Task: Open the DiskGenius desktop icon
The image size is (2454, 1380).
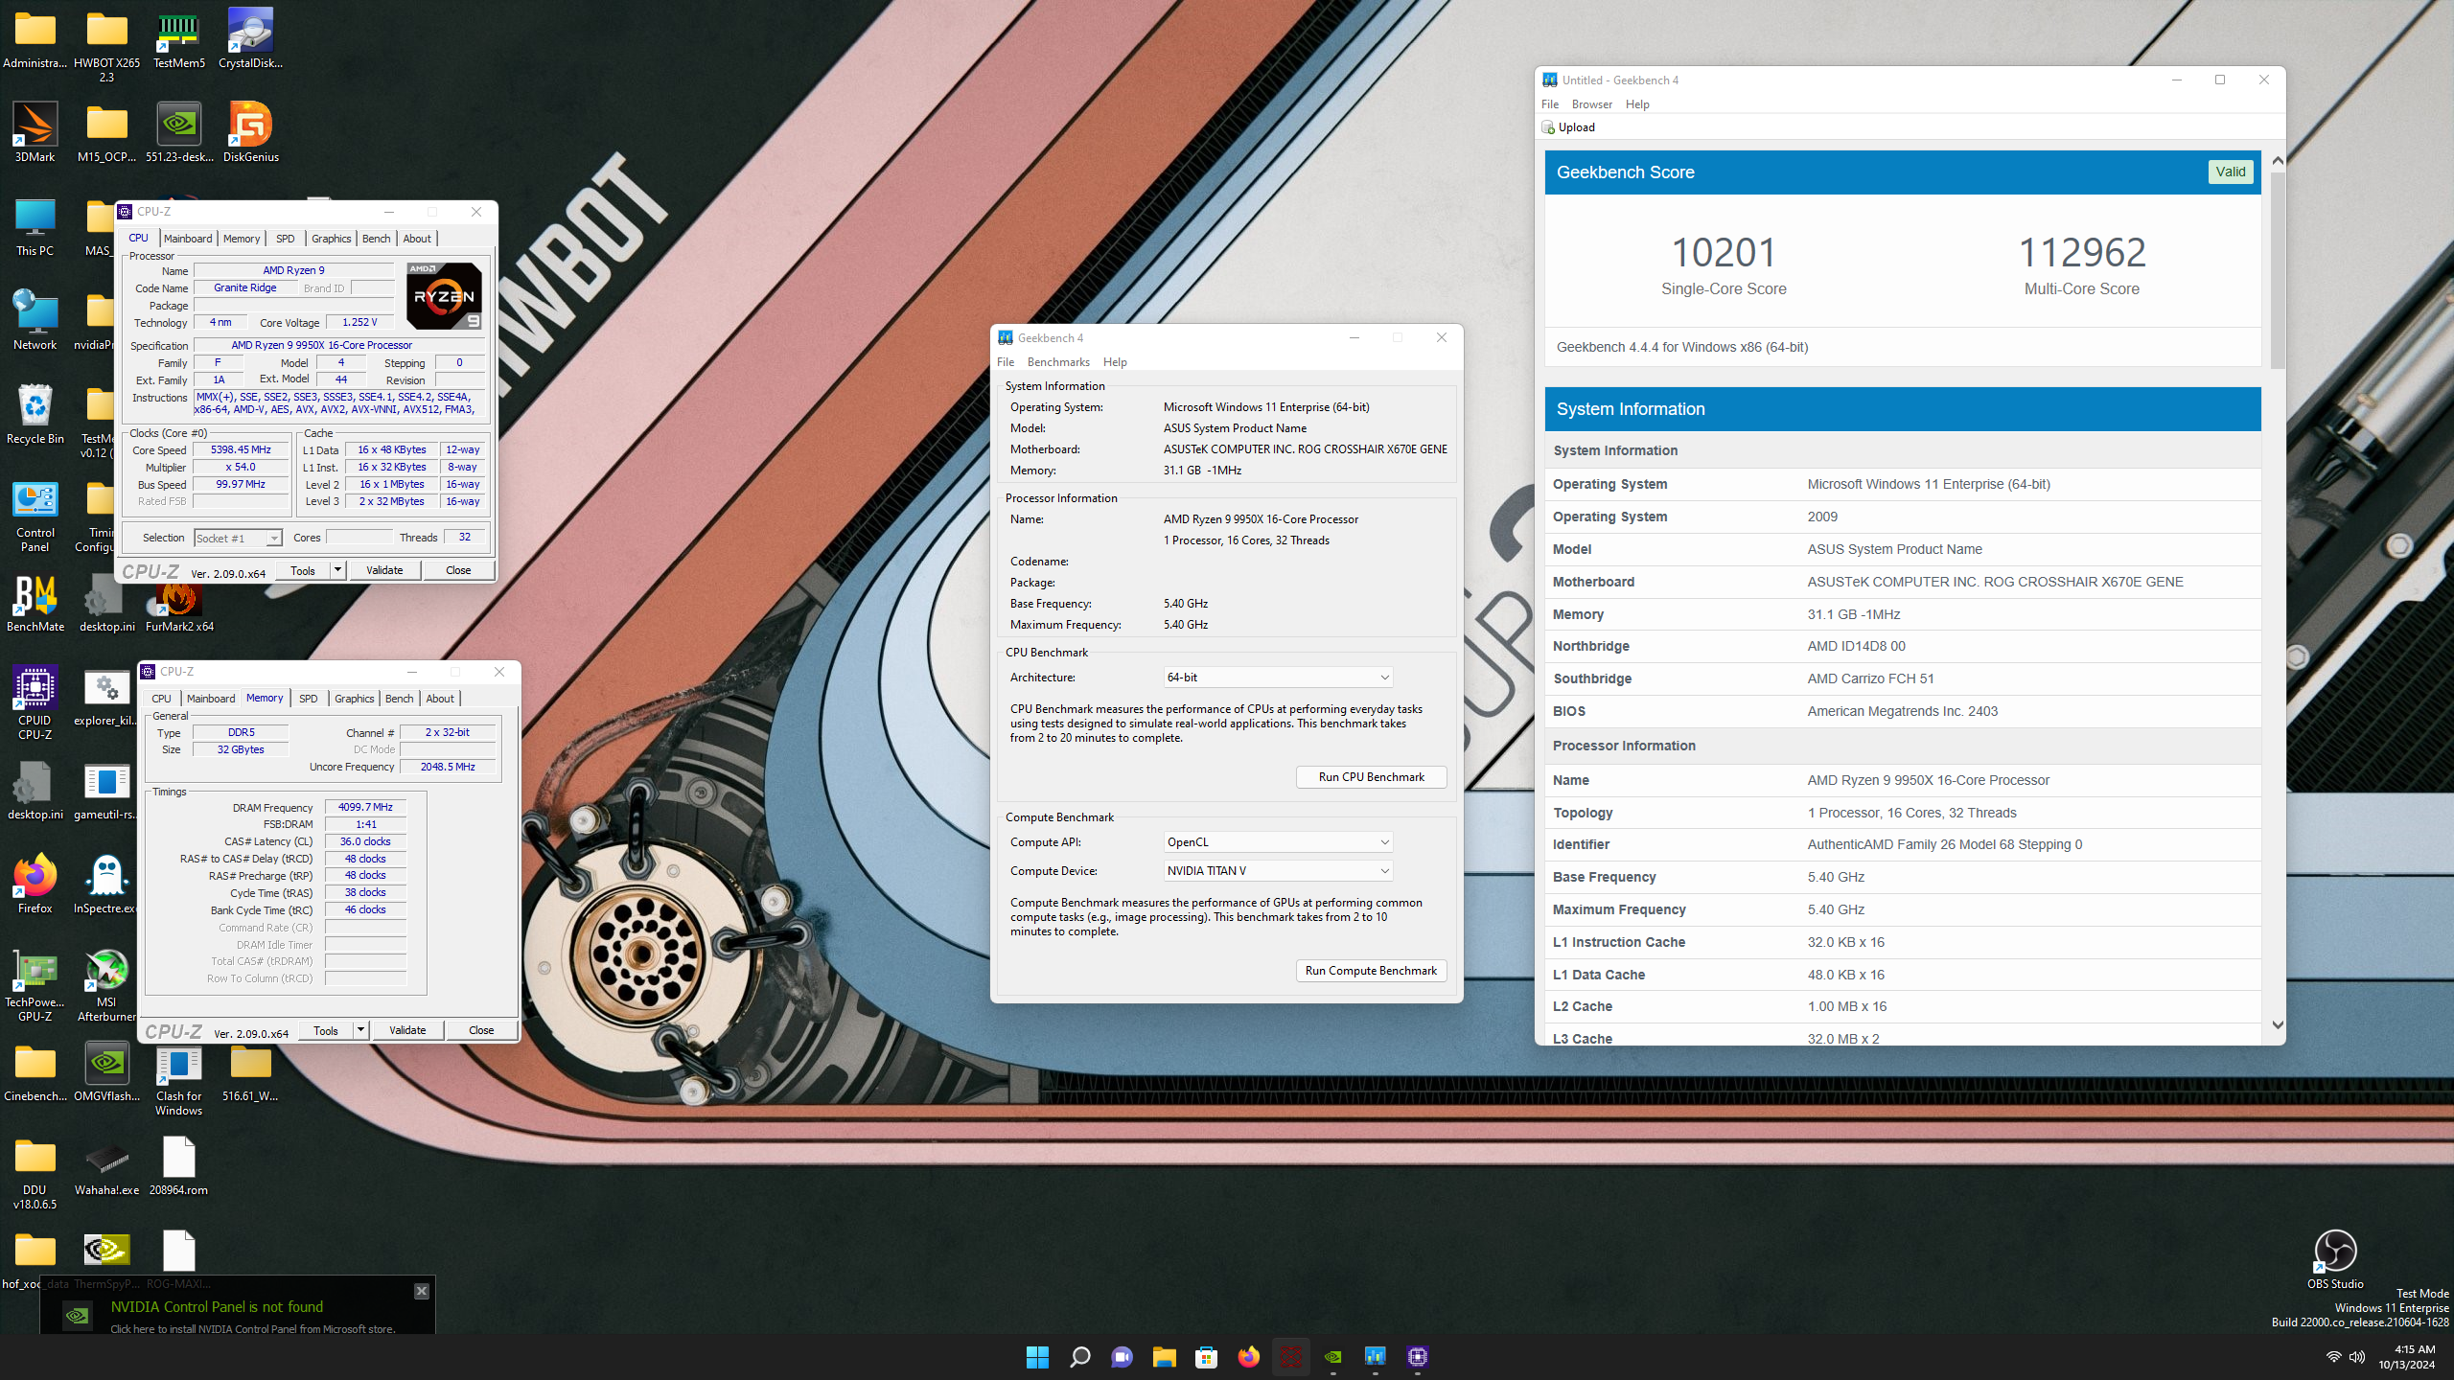Action: click(x=250, y=133)
